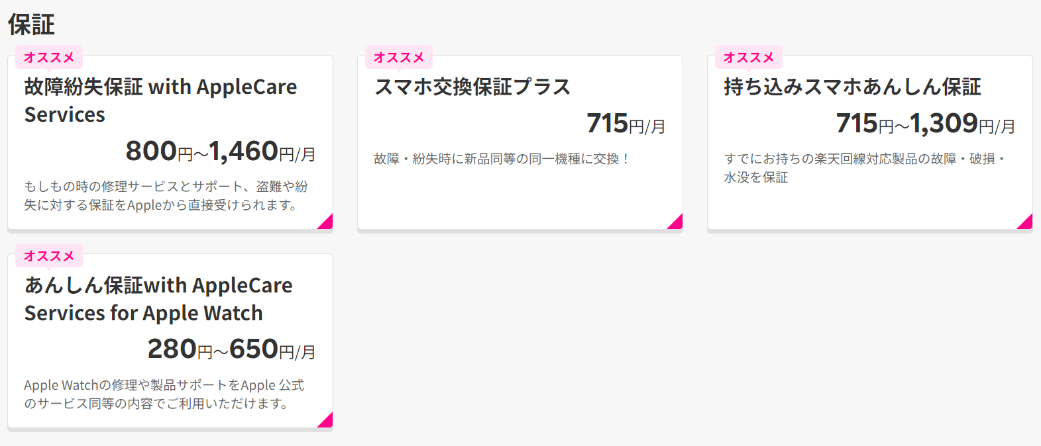Select the 715円〜1,309円/月 price
This screenshot has width=1041, height=446.
coord(925,123)
